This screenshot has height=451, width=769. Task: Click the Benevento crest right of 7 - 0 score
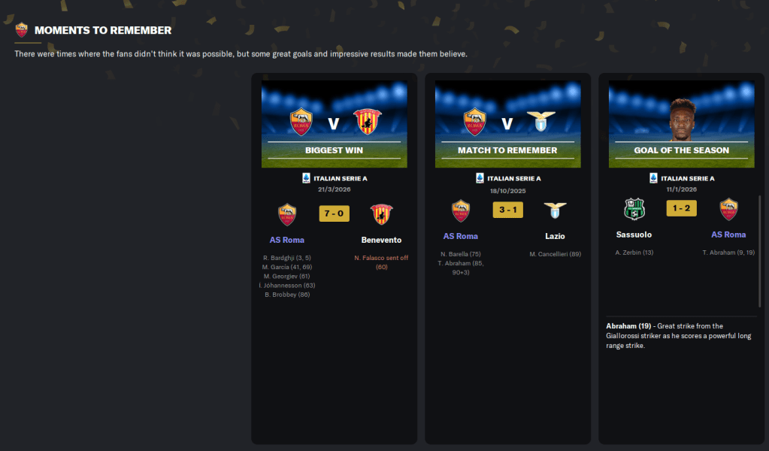pyautogui.click(x=382, y=214)
